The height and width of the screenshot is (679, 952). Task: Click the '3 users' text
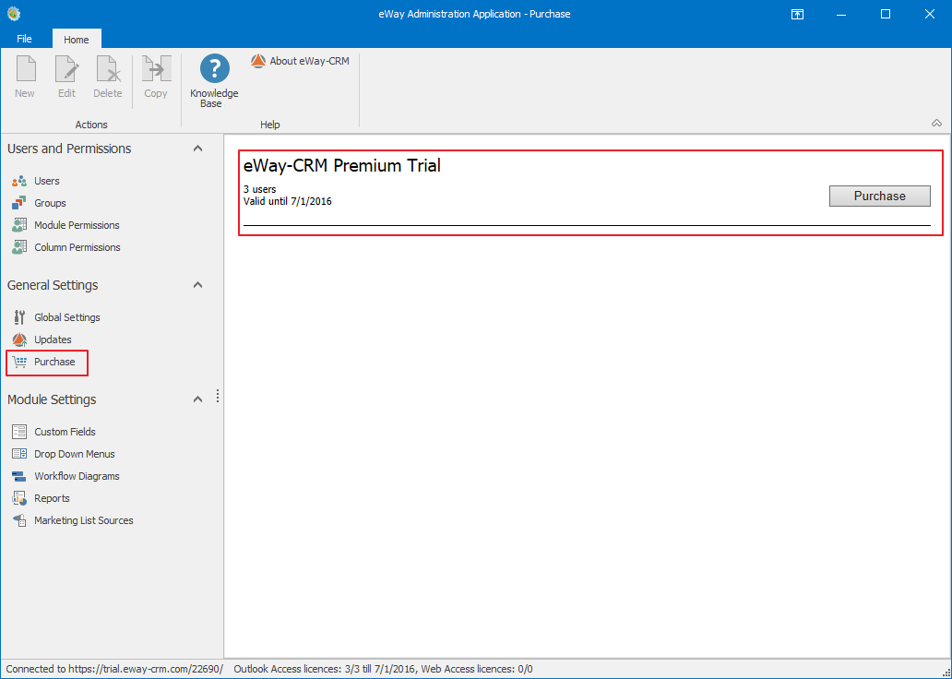click(260, 189)
